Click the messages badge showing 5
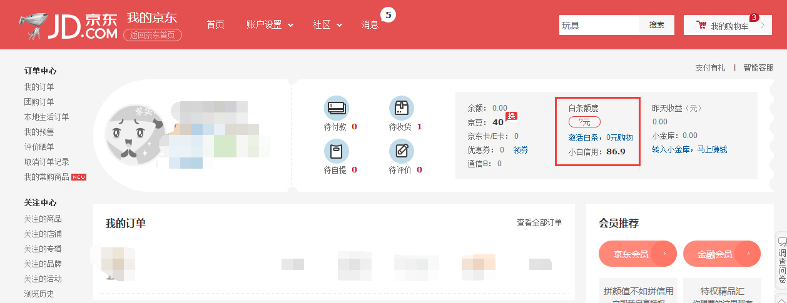 pos(388,14)
